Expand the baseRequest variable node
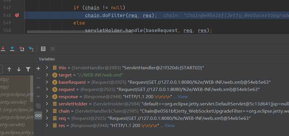 [x=47, y=82]
